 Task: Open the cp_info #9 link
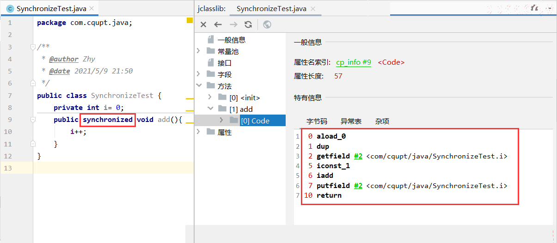pos(354,62)
